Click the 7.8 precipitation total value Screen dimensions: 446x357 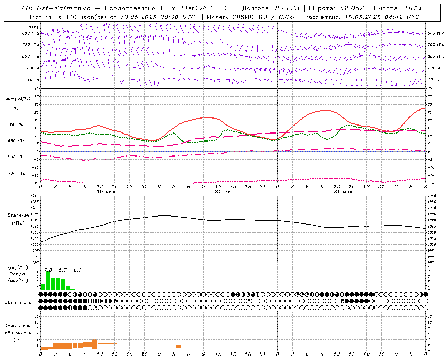coord(48,270)
